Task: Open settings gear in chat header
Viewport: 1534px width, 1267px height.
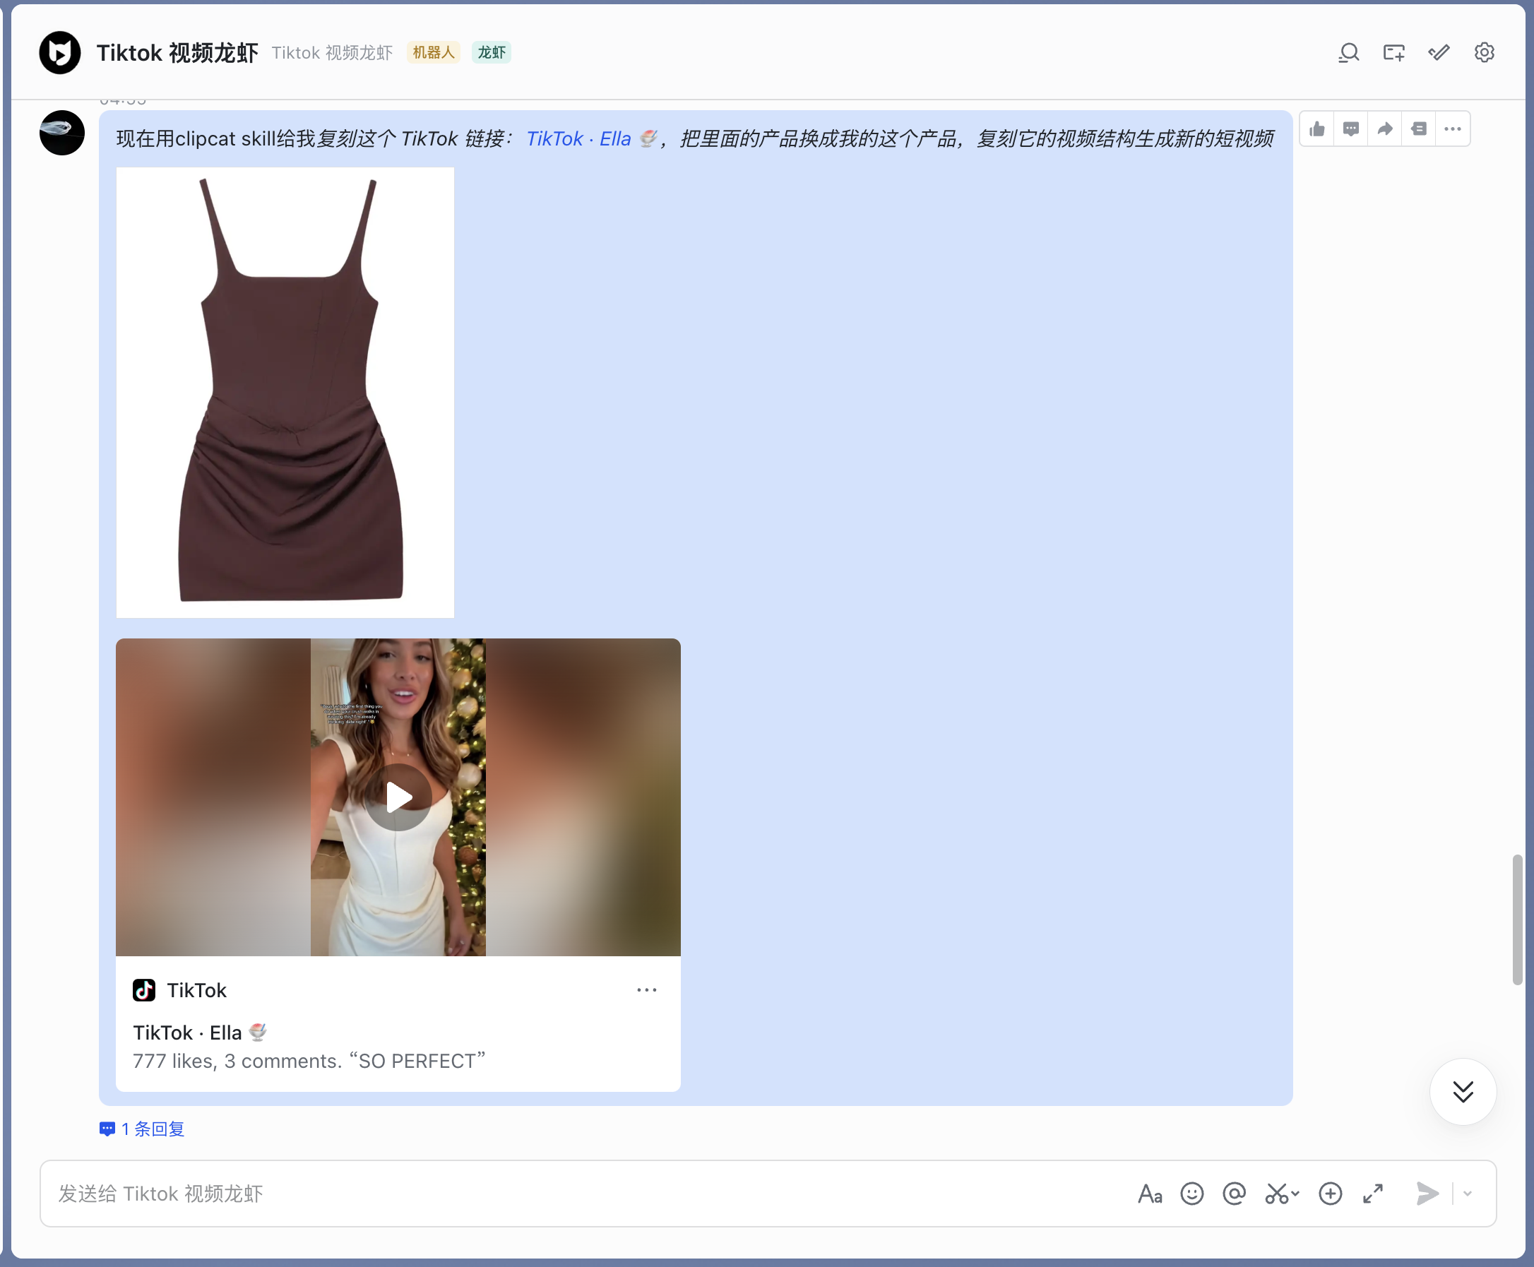Action: point(1484,52)
